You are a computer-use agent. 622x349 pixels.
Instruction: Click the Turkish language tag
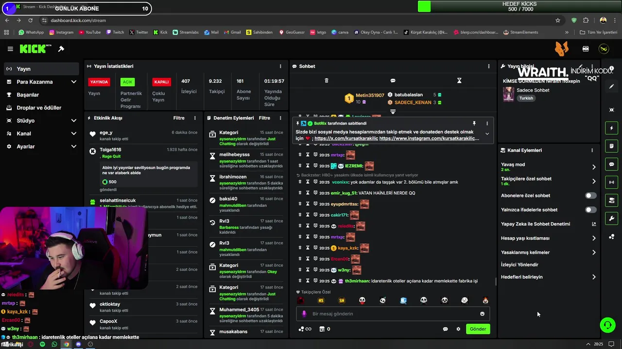tap(526, 98)
